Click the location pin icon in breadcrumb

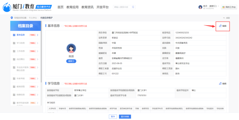12,18
